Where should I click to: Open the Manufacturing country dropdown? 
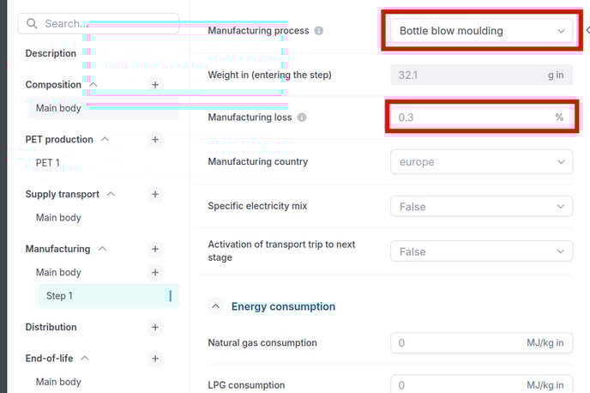point(482,162)
